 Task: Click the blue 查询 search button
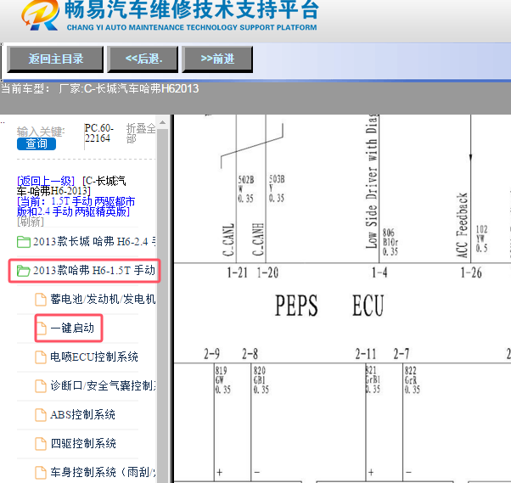click(36, 143)
